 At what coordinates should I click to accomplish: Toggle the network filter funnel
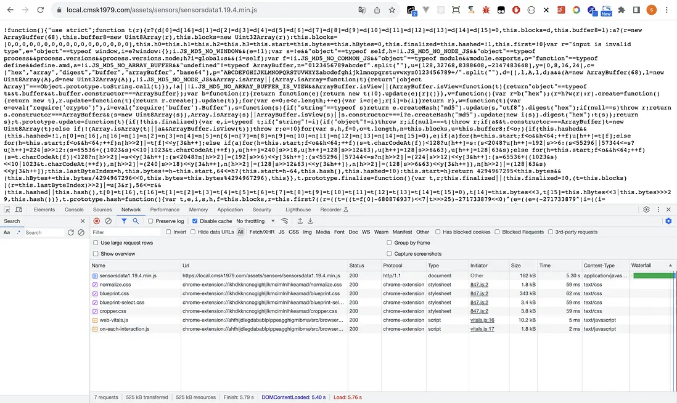point(124,221)
